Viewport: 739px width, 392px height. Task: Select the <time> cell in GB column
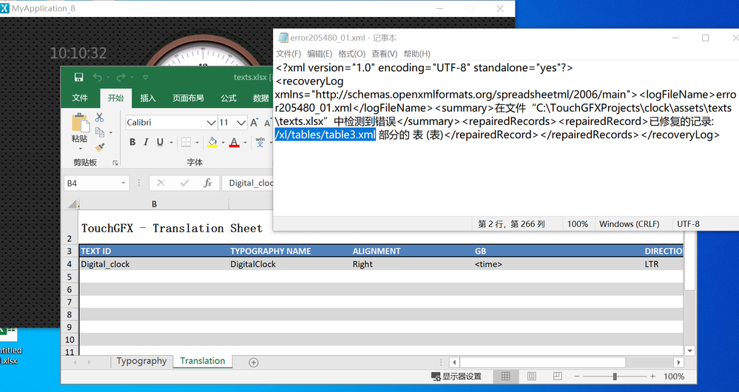coord(559,264)
